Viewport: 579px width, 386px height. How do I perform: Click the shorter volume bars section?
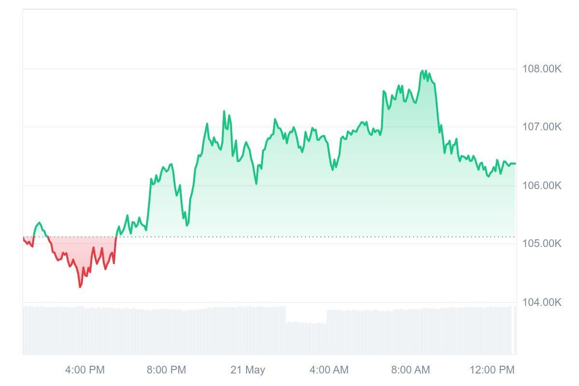pos(306,338)
